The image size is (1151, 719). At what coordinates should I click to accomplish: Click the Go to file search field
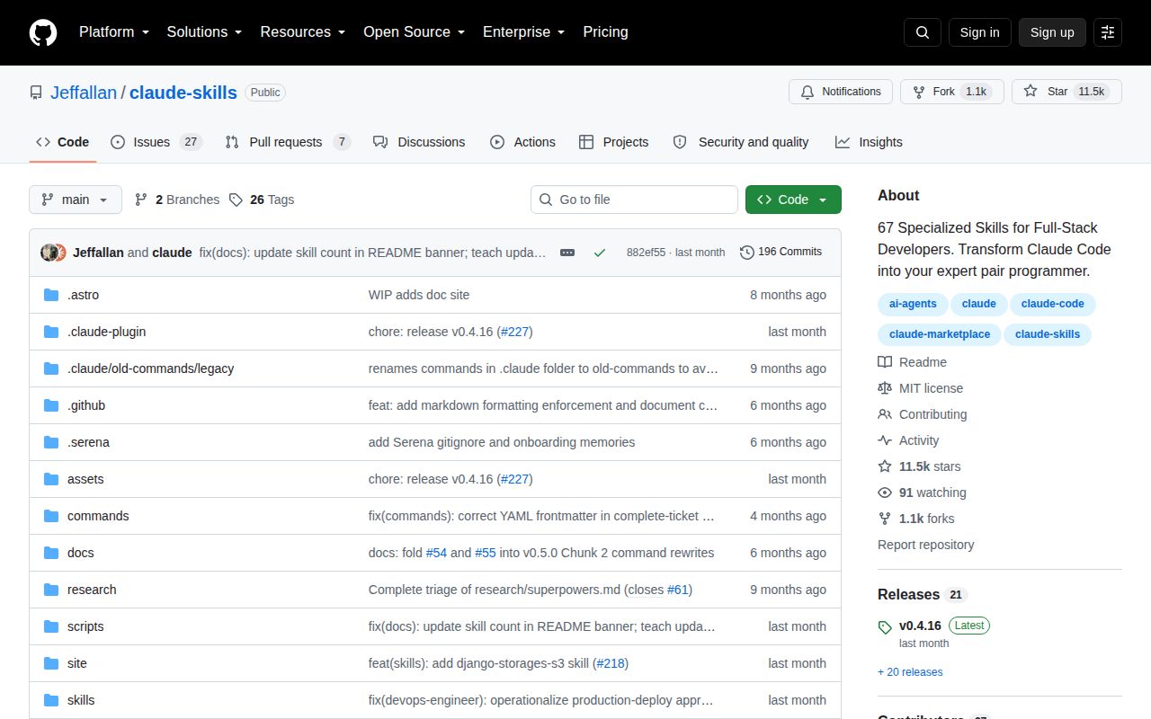tap(634, 200)
